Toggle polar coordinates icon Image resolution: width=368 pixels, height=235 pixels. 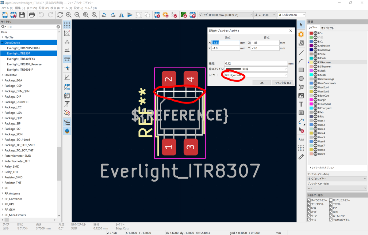point(67,33)
